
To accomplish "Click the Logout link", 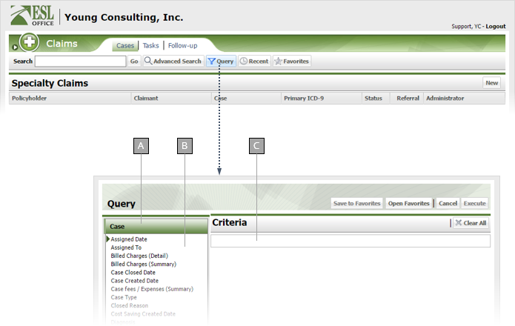I will [x=496, y=27].
